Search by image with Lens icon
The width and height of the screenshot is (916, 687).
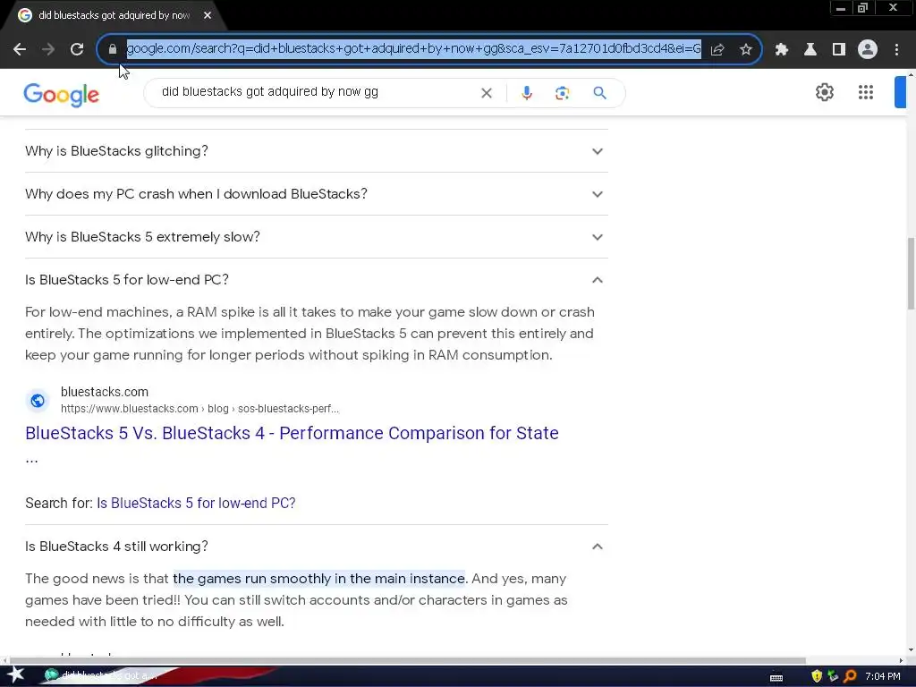coord(562,93)
